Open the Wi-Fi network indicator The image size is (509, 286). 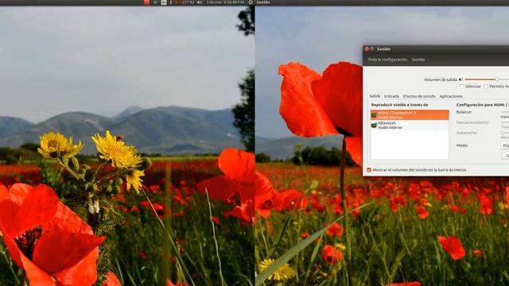click(156, 2)
